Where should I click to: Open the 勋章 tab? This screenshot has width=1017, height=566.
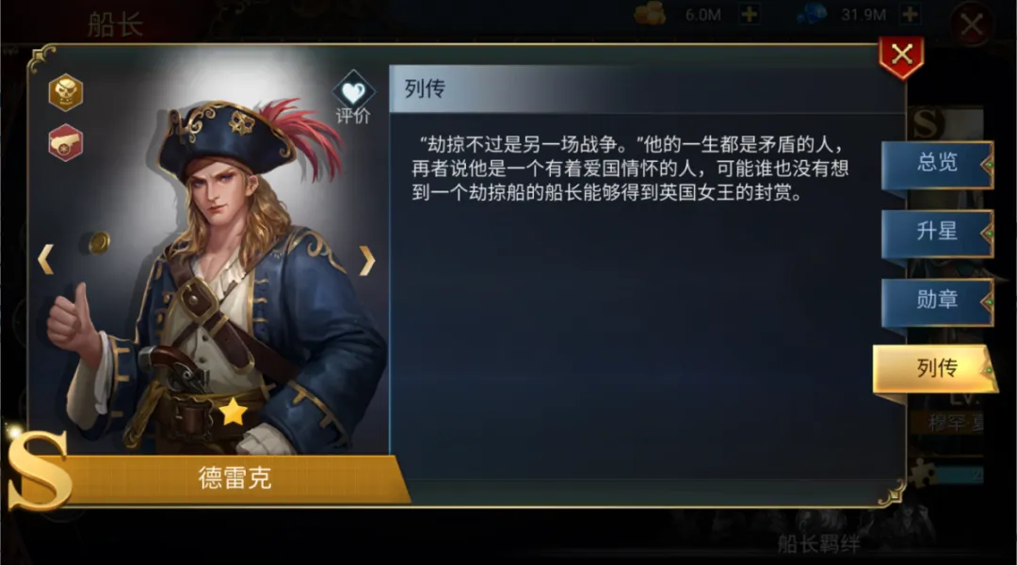click(x=937, y=300)
